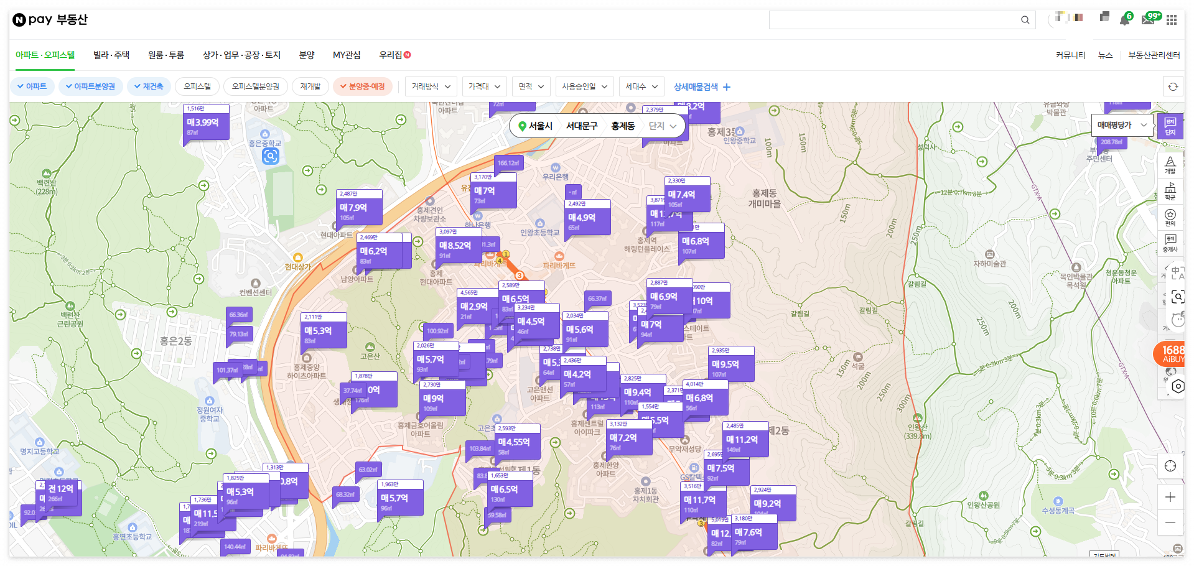This screenshot has height=566, width=1194.
Task: Zoom in the map with plus
Action: tap(1170, 497)
